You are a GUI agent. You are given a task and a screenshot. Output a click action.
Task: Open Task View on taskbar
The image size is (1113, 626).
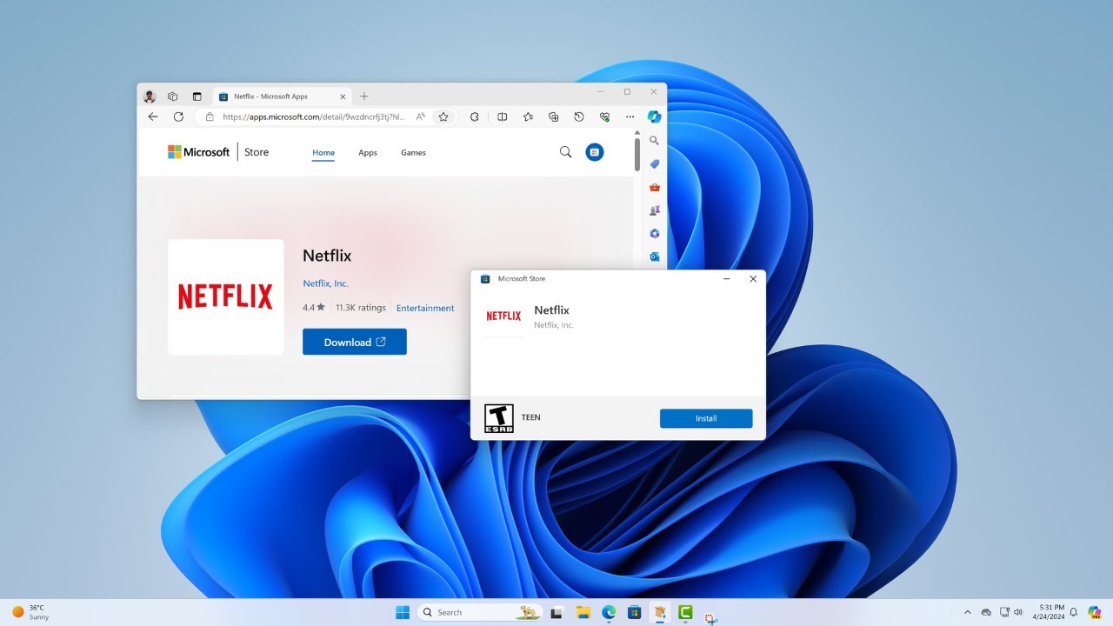coord(558,612)
